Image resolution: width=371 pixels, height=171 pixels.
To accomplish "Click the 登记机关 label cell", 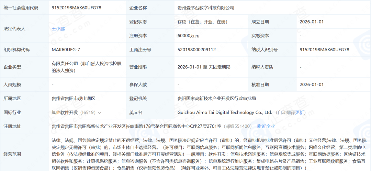I will pyautogui.click(x=150, y=98).
